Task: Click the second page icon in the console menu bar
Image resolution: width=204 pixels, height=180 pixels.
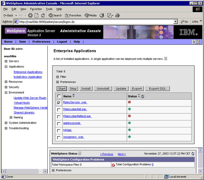Action: pyautogui.click(x=197, y=42)
